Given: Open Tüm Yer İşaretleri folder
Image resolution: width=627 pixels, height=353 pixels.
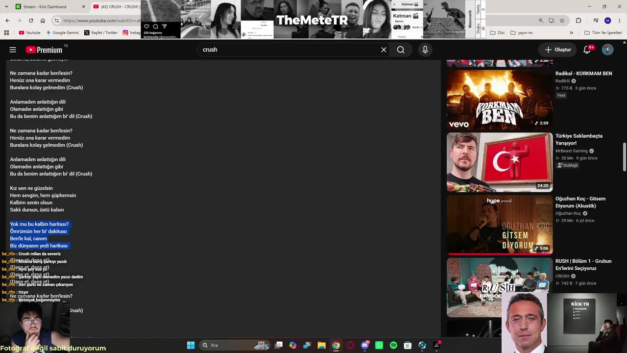Looking at the screenshot, I should (603, 33).
